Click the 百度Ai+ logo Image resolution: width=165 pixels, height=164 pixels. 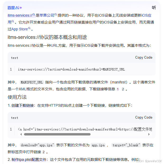pyautogui.click(x=15, y=8)
